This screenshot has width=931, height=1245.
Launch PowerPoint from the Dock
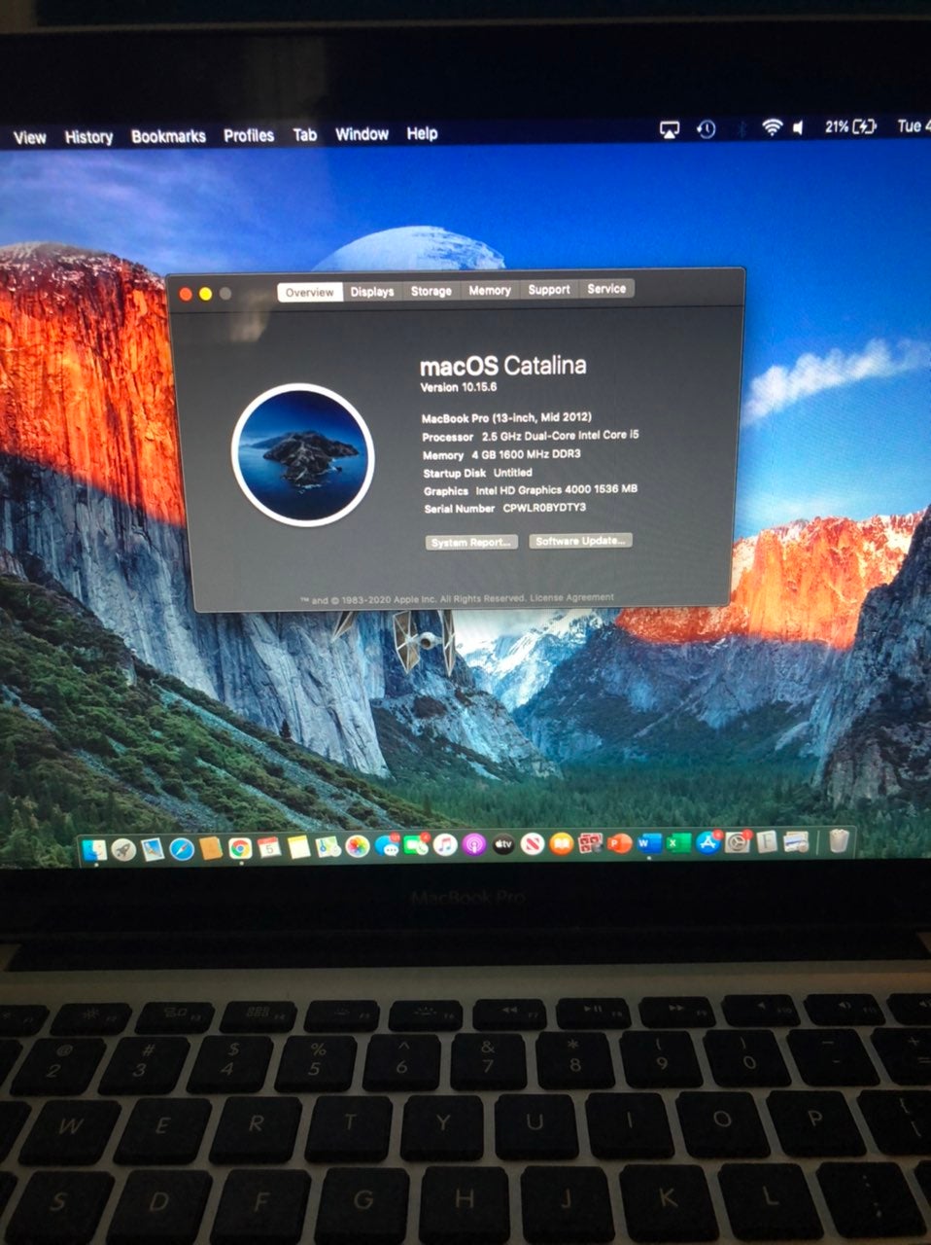tap(619, 843)
